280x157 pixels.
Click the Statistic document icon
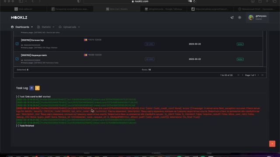point(38,27)
